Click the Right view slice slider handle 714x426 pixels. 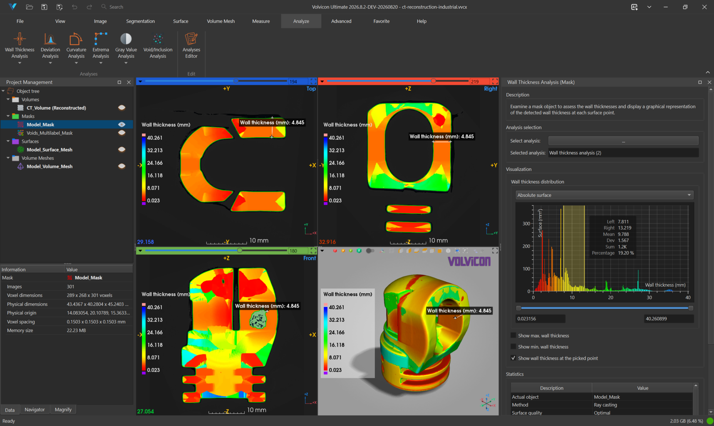434,81
